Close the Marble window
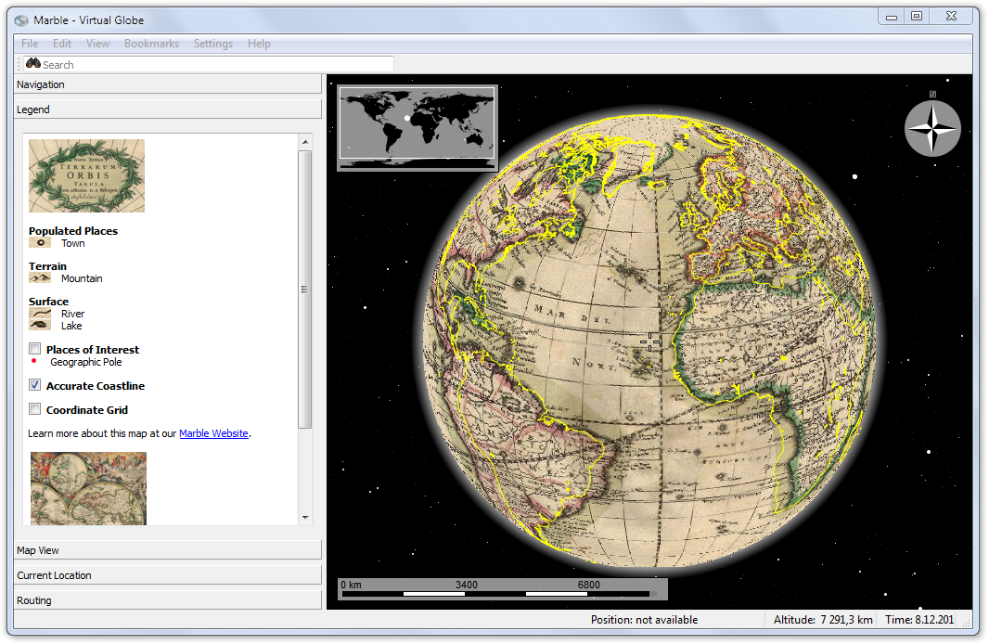This screenshot has width=989, height=644. [x=951, y=17]
